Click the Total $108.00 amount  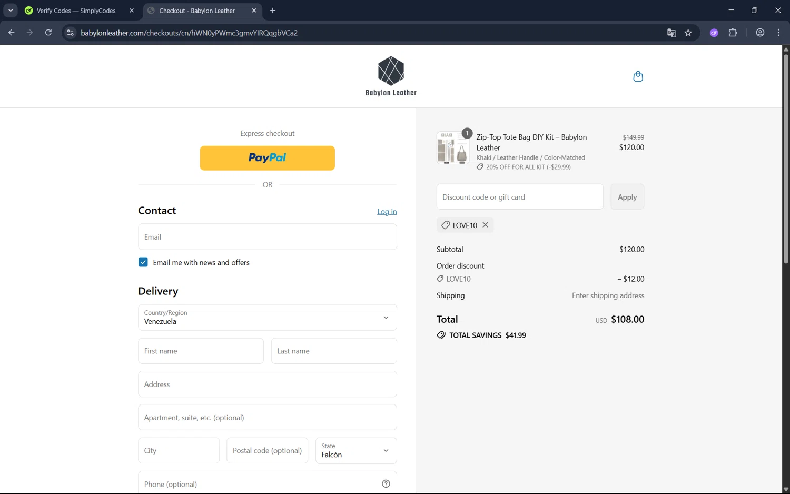pyautogui.click(x=627, y=319)
